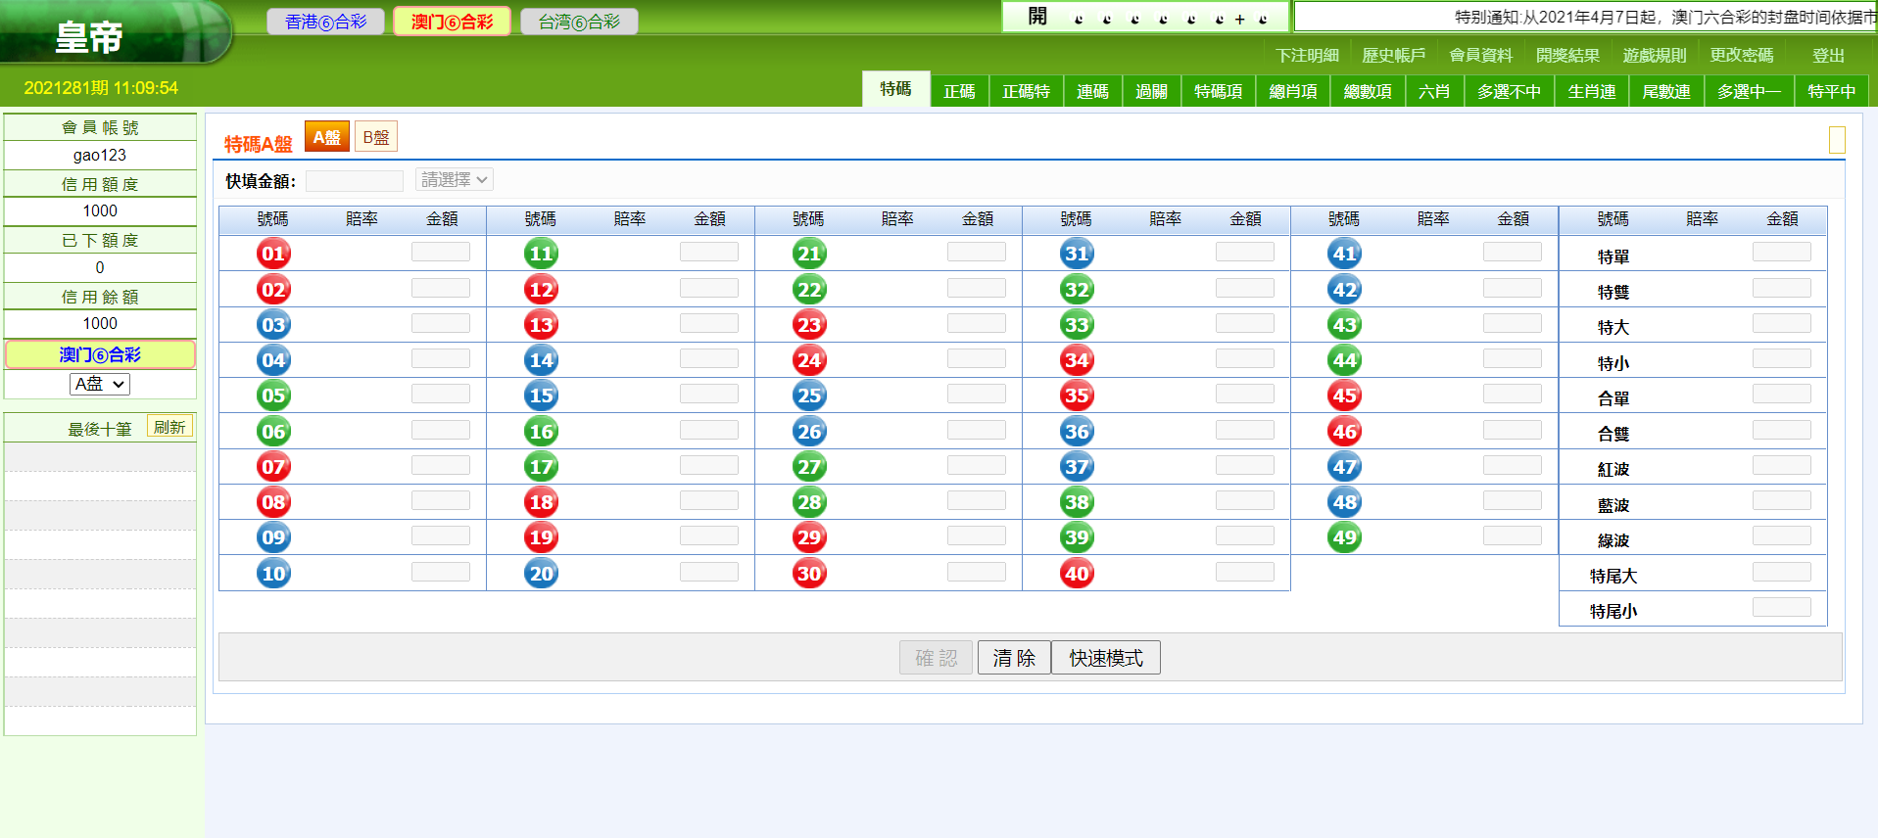
Task: Refresh last ten bets with 刷新
Action: (169, 427)
